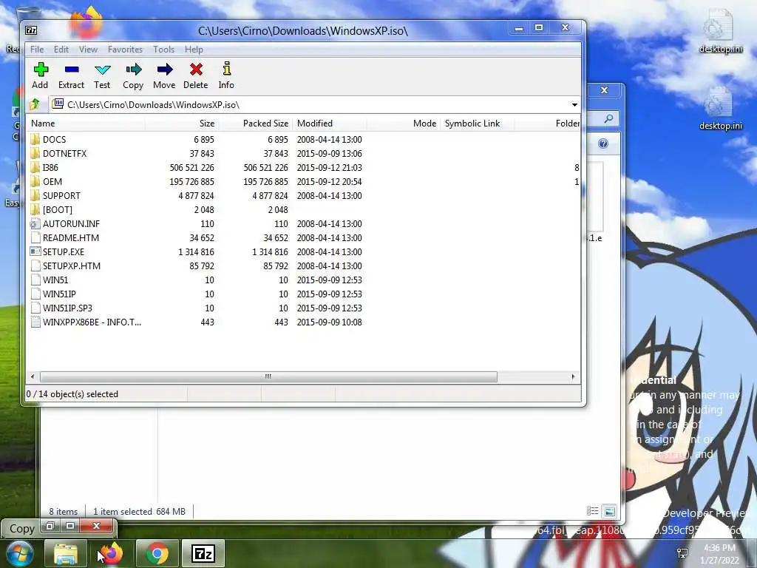The image size is (757, 568).
Task: Expand the address path dropdown
Action: point(574,105)
